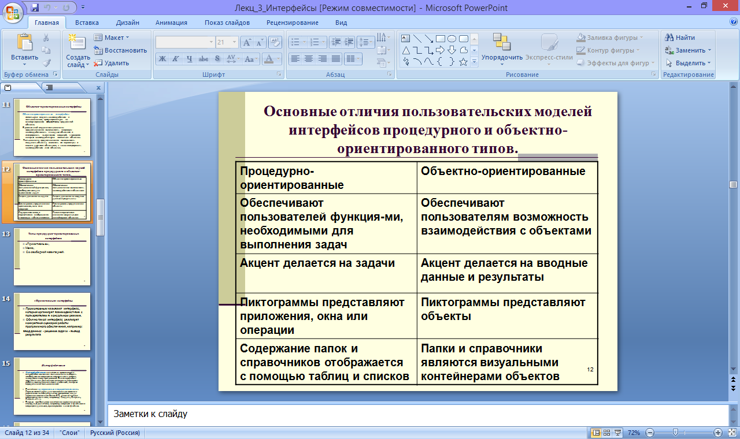Decrease the list indent level
The image size is (740, 439).
(x=335, y=42)
